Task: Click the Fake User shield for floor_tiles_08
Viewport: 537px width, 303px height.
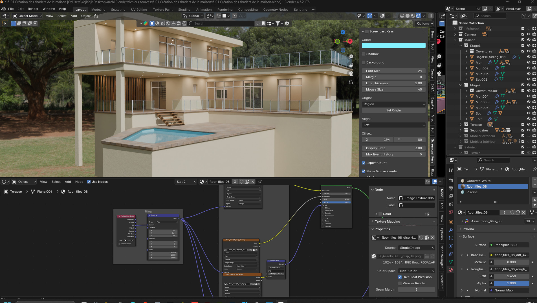Action: (x=241, y=182)
